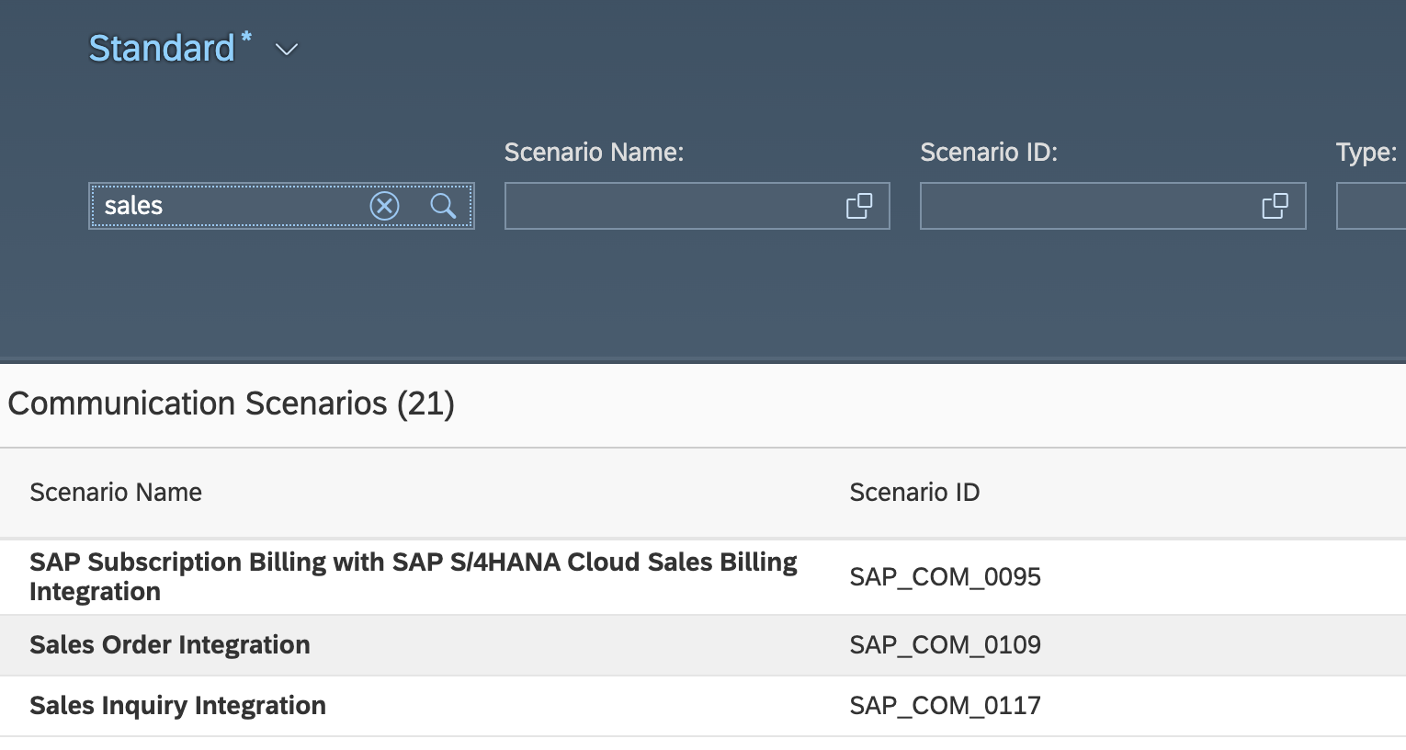Click into the Scenario ID filter input
This screenshot has width=1406, height=750.
(1086, 206)
